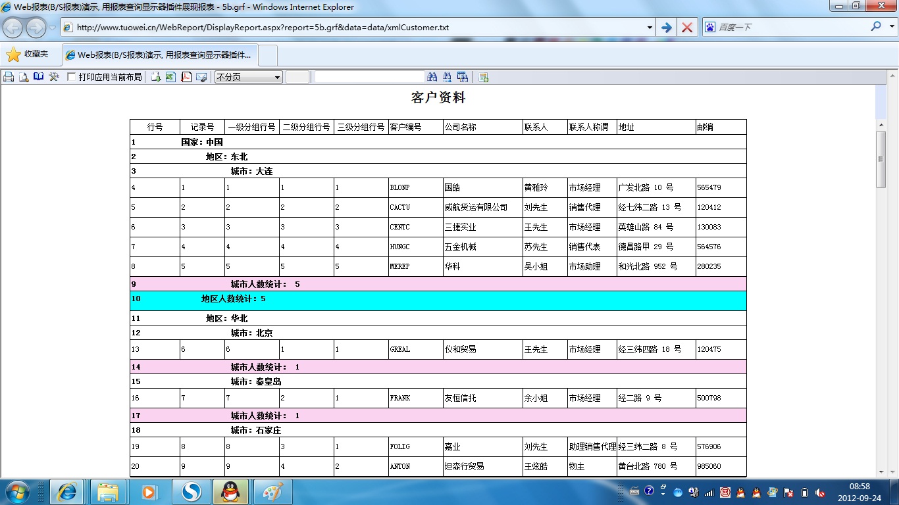Select the Web报表 browser tab
Screen dimensions: 899x505
click(x=161, y=55)
